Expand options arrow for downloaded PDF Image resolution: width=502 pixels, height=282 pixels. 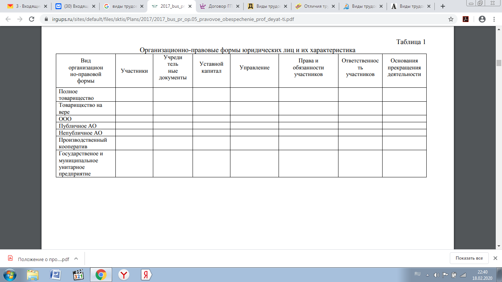point(76,258)
